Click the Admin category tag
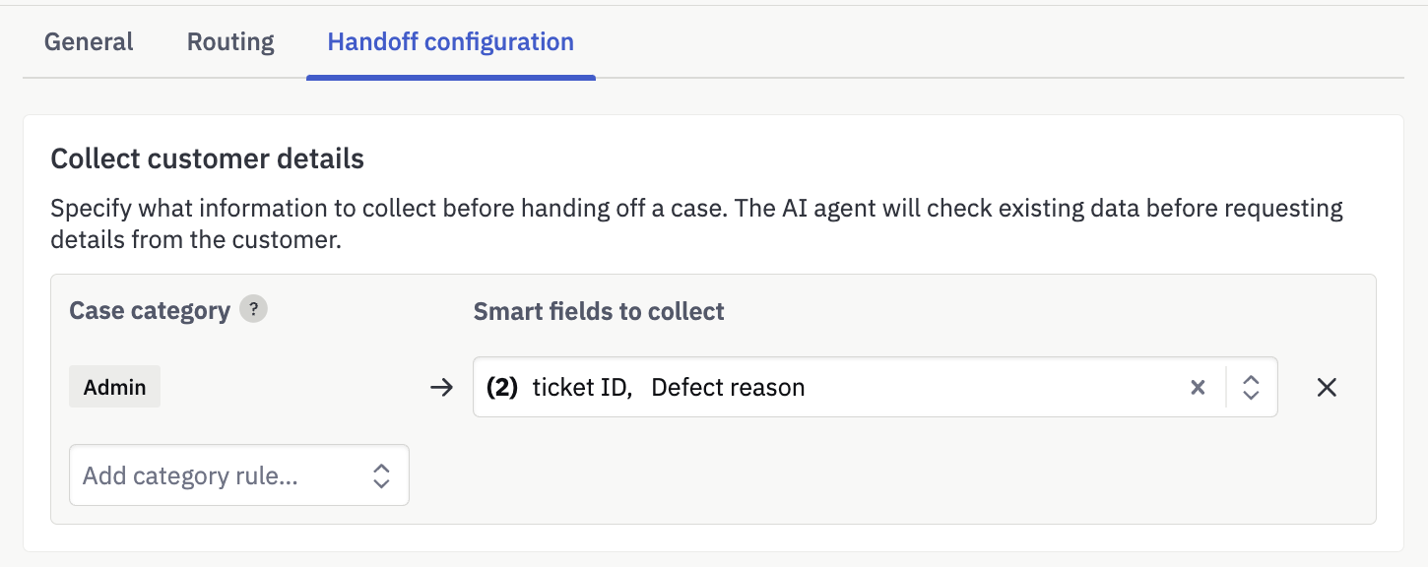This screenshot has width=1428, height=567. tap(114, 387)
